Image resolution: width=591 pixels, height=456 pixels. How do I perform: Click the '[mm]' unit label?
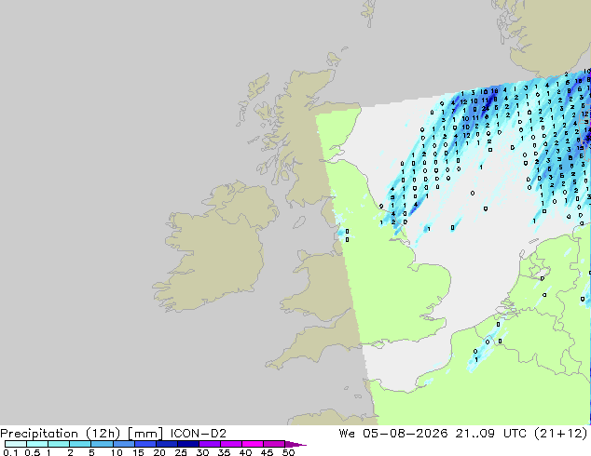click(145, 434)
